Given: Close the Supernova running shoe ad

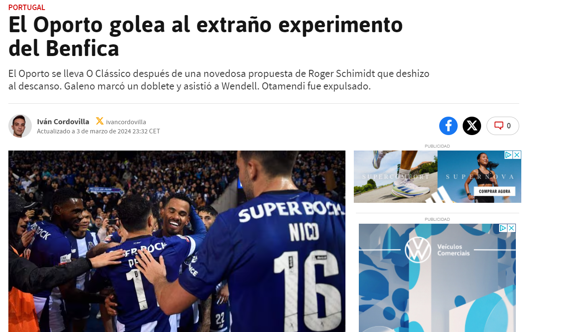Looking at the screenshot, I should click(x=517, y=155).
